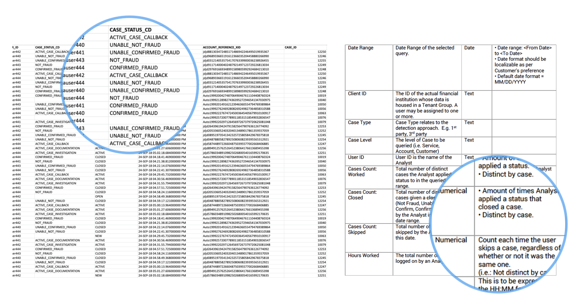
Task: Select 'The ID of the actual financial institution' description
Action: click(427, 105)
